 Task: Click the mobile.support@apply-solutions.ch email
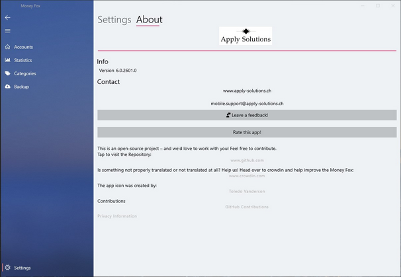point(247,104)
